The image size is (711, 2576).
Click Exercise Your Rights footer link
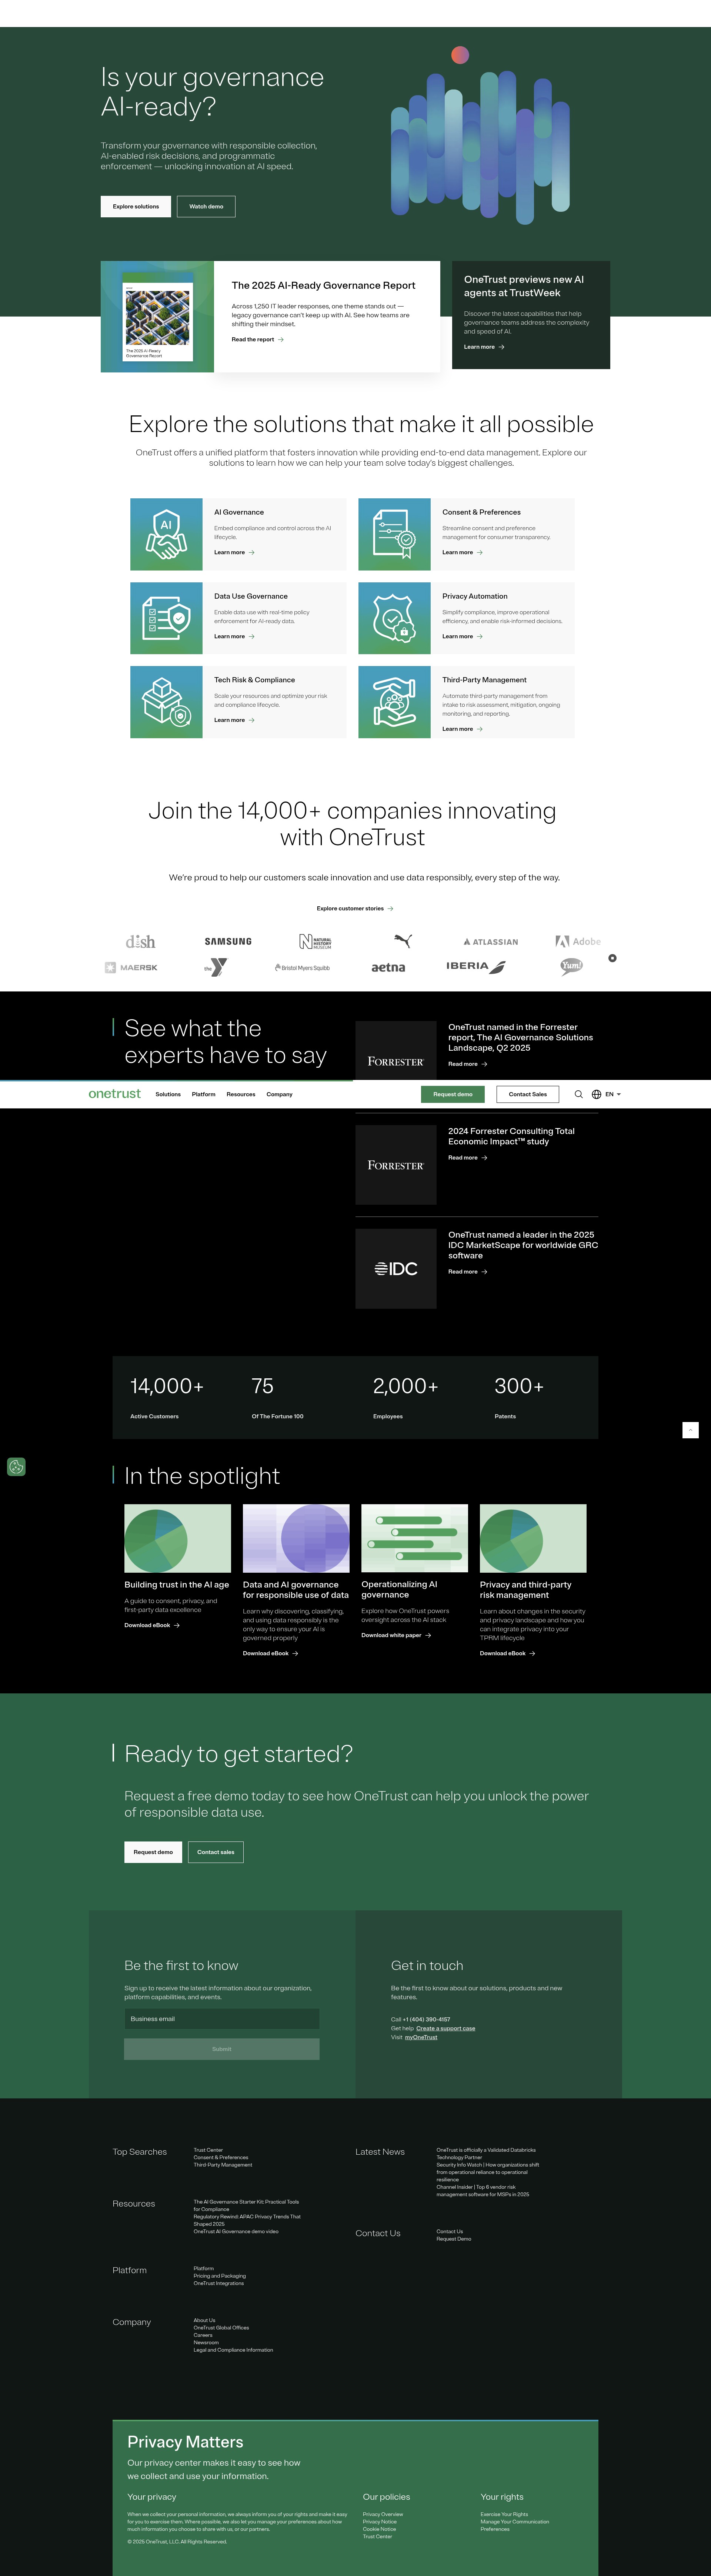[x=504, y=2514]
